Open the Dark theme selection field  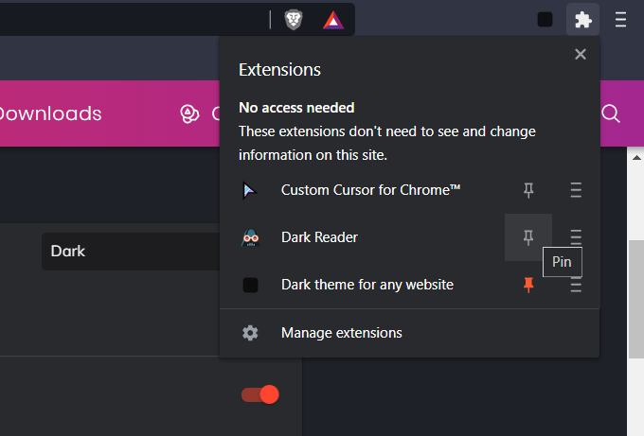[x=131, y=251]
